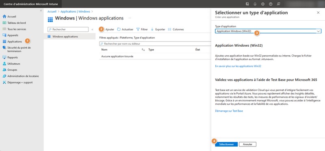Collapse the secondary menu with double chevron

pos(92,30)
